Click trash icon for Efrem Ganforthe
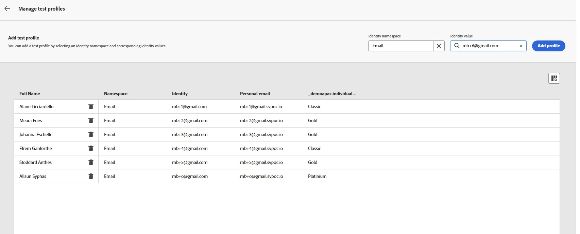The height and width of the screenshot is (234, 580). [91, 148]
